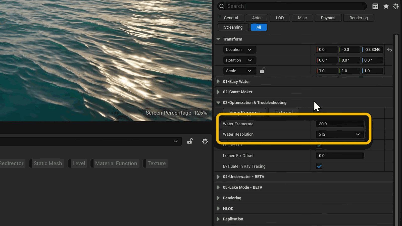The width and height of the screenshot is (402, 226).
Task: Reset Location to default with arrow icon
Action: (x=389, y=50)
